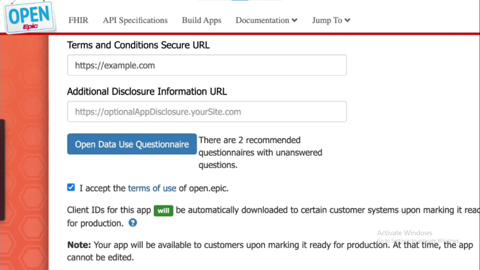This screenshot has height=270, width=480.
Task: Click the "I accept the" checkbox label text
Action: point(102,188)
